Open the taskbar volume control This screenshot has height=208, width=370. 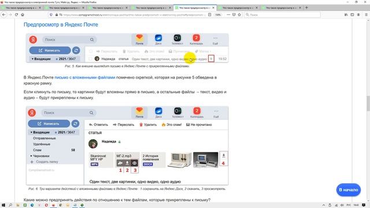tap(342, 205)
